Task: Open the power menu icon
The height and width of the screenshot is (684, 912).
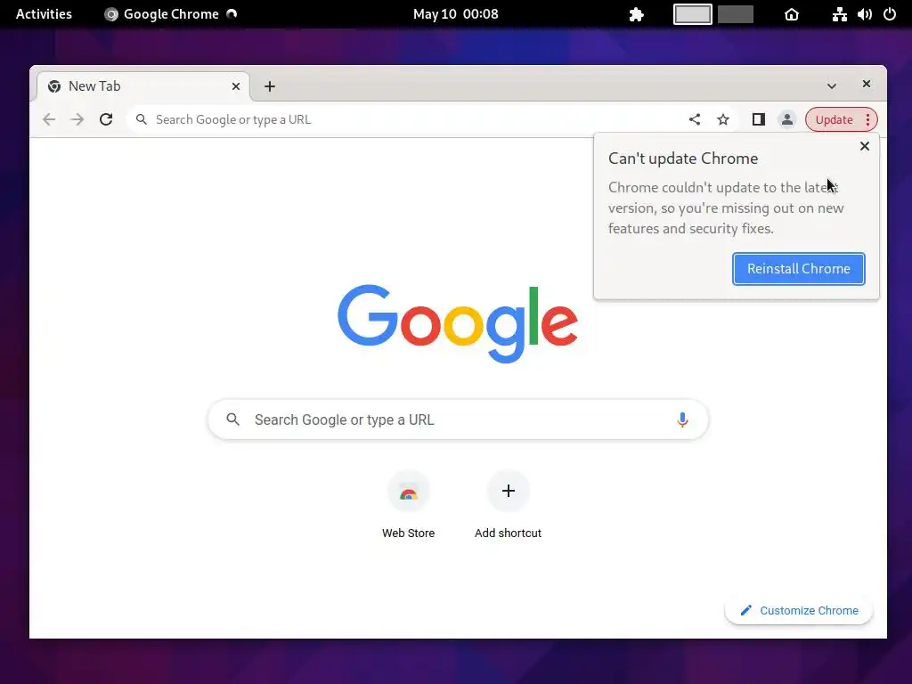Action: [x=890, y=14]
